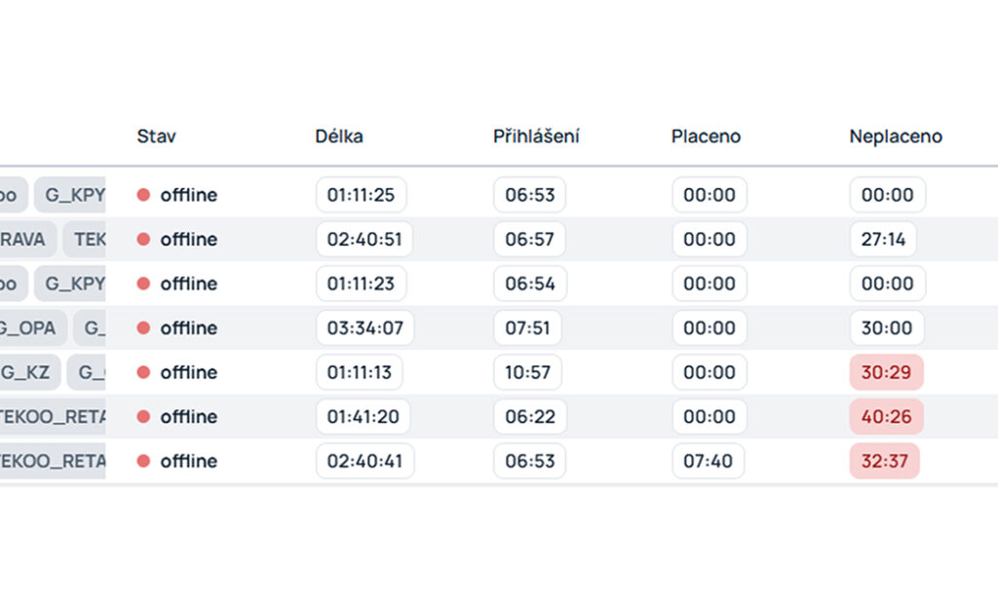Sort by the Délka column header

[338, 136]
